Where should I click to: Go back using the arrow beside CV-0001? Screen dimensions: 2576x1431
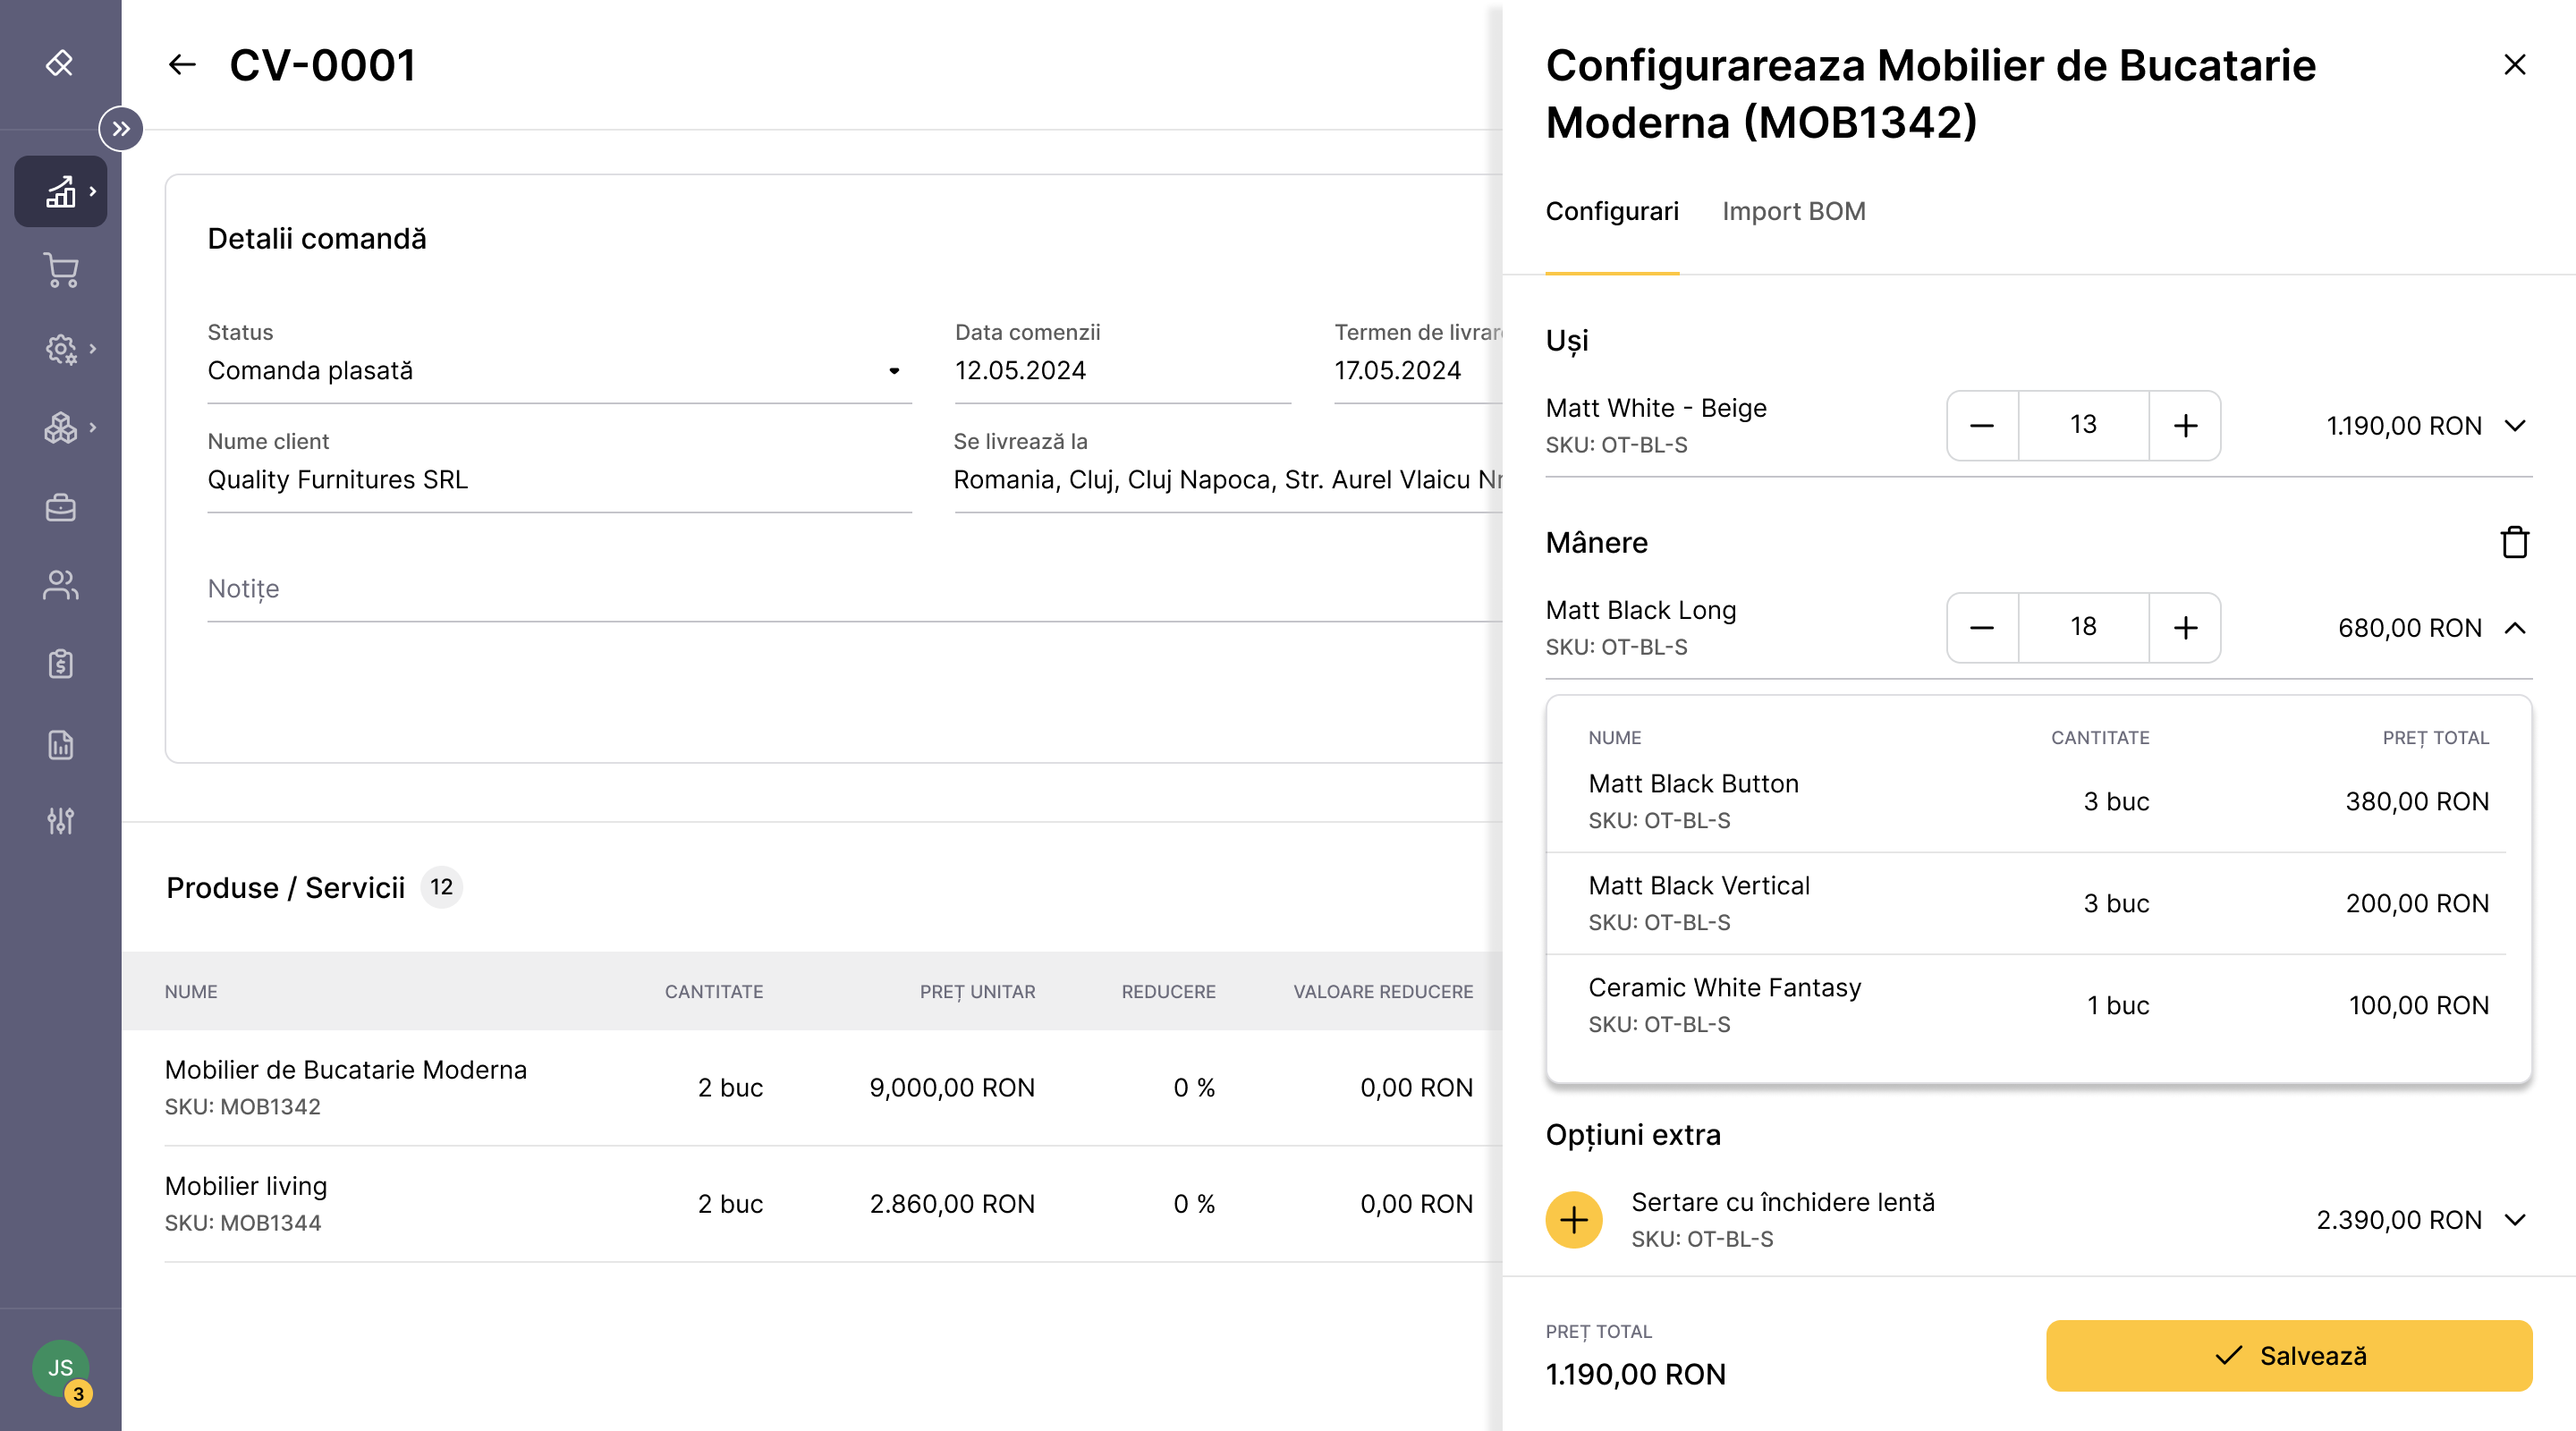tap(182, 65)
